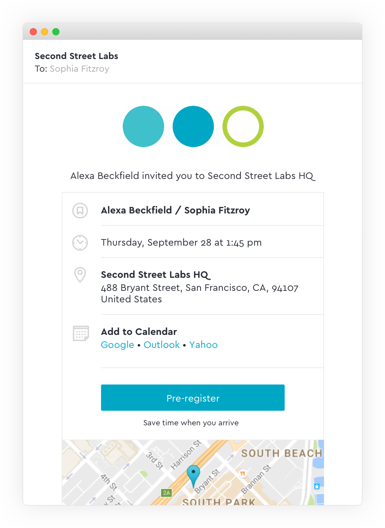
Task: Click the highway 2A exit sign
Action: point(166,493)
